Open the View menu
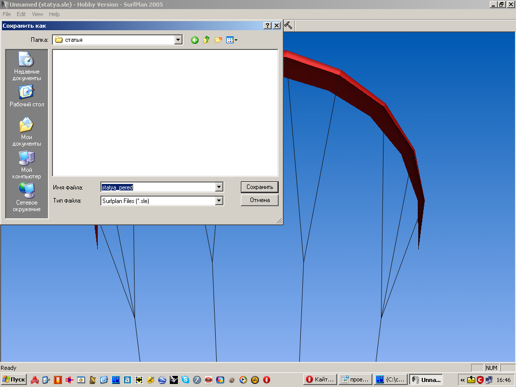516x387 pixels. tap(37, 14)
